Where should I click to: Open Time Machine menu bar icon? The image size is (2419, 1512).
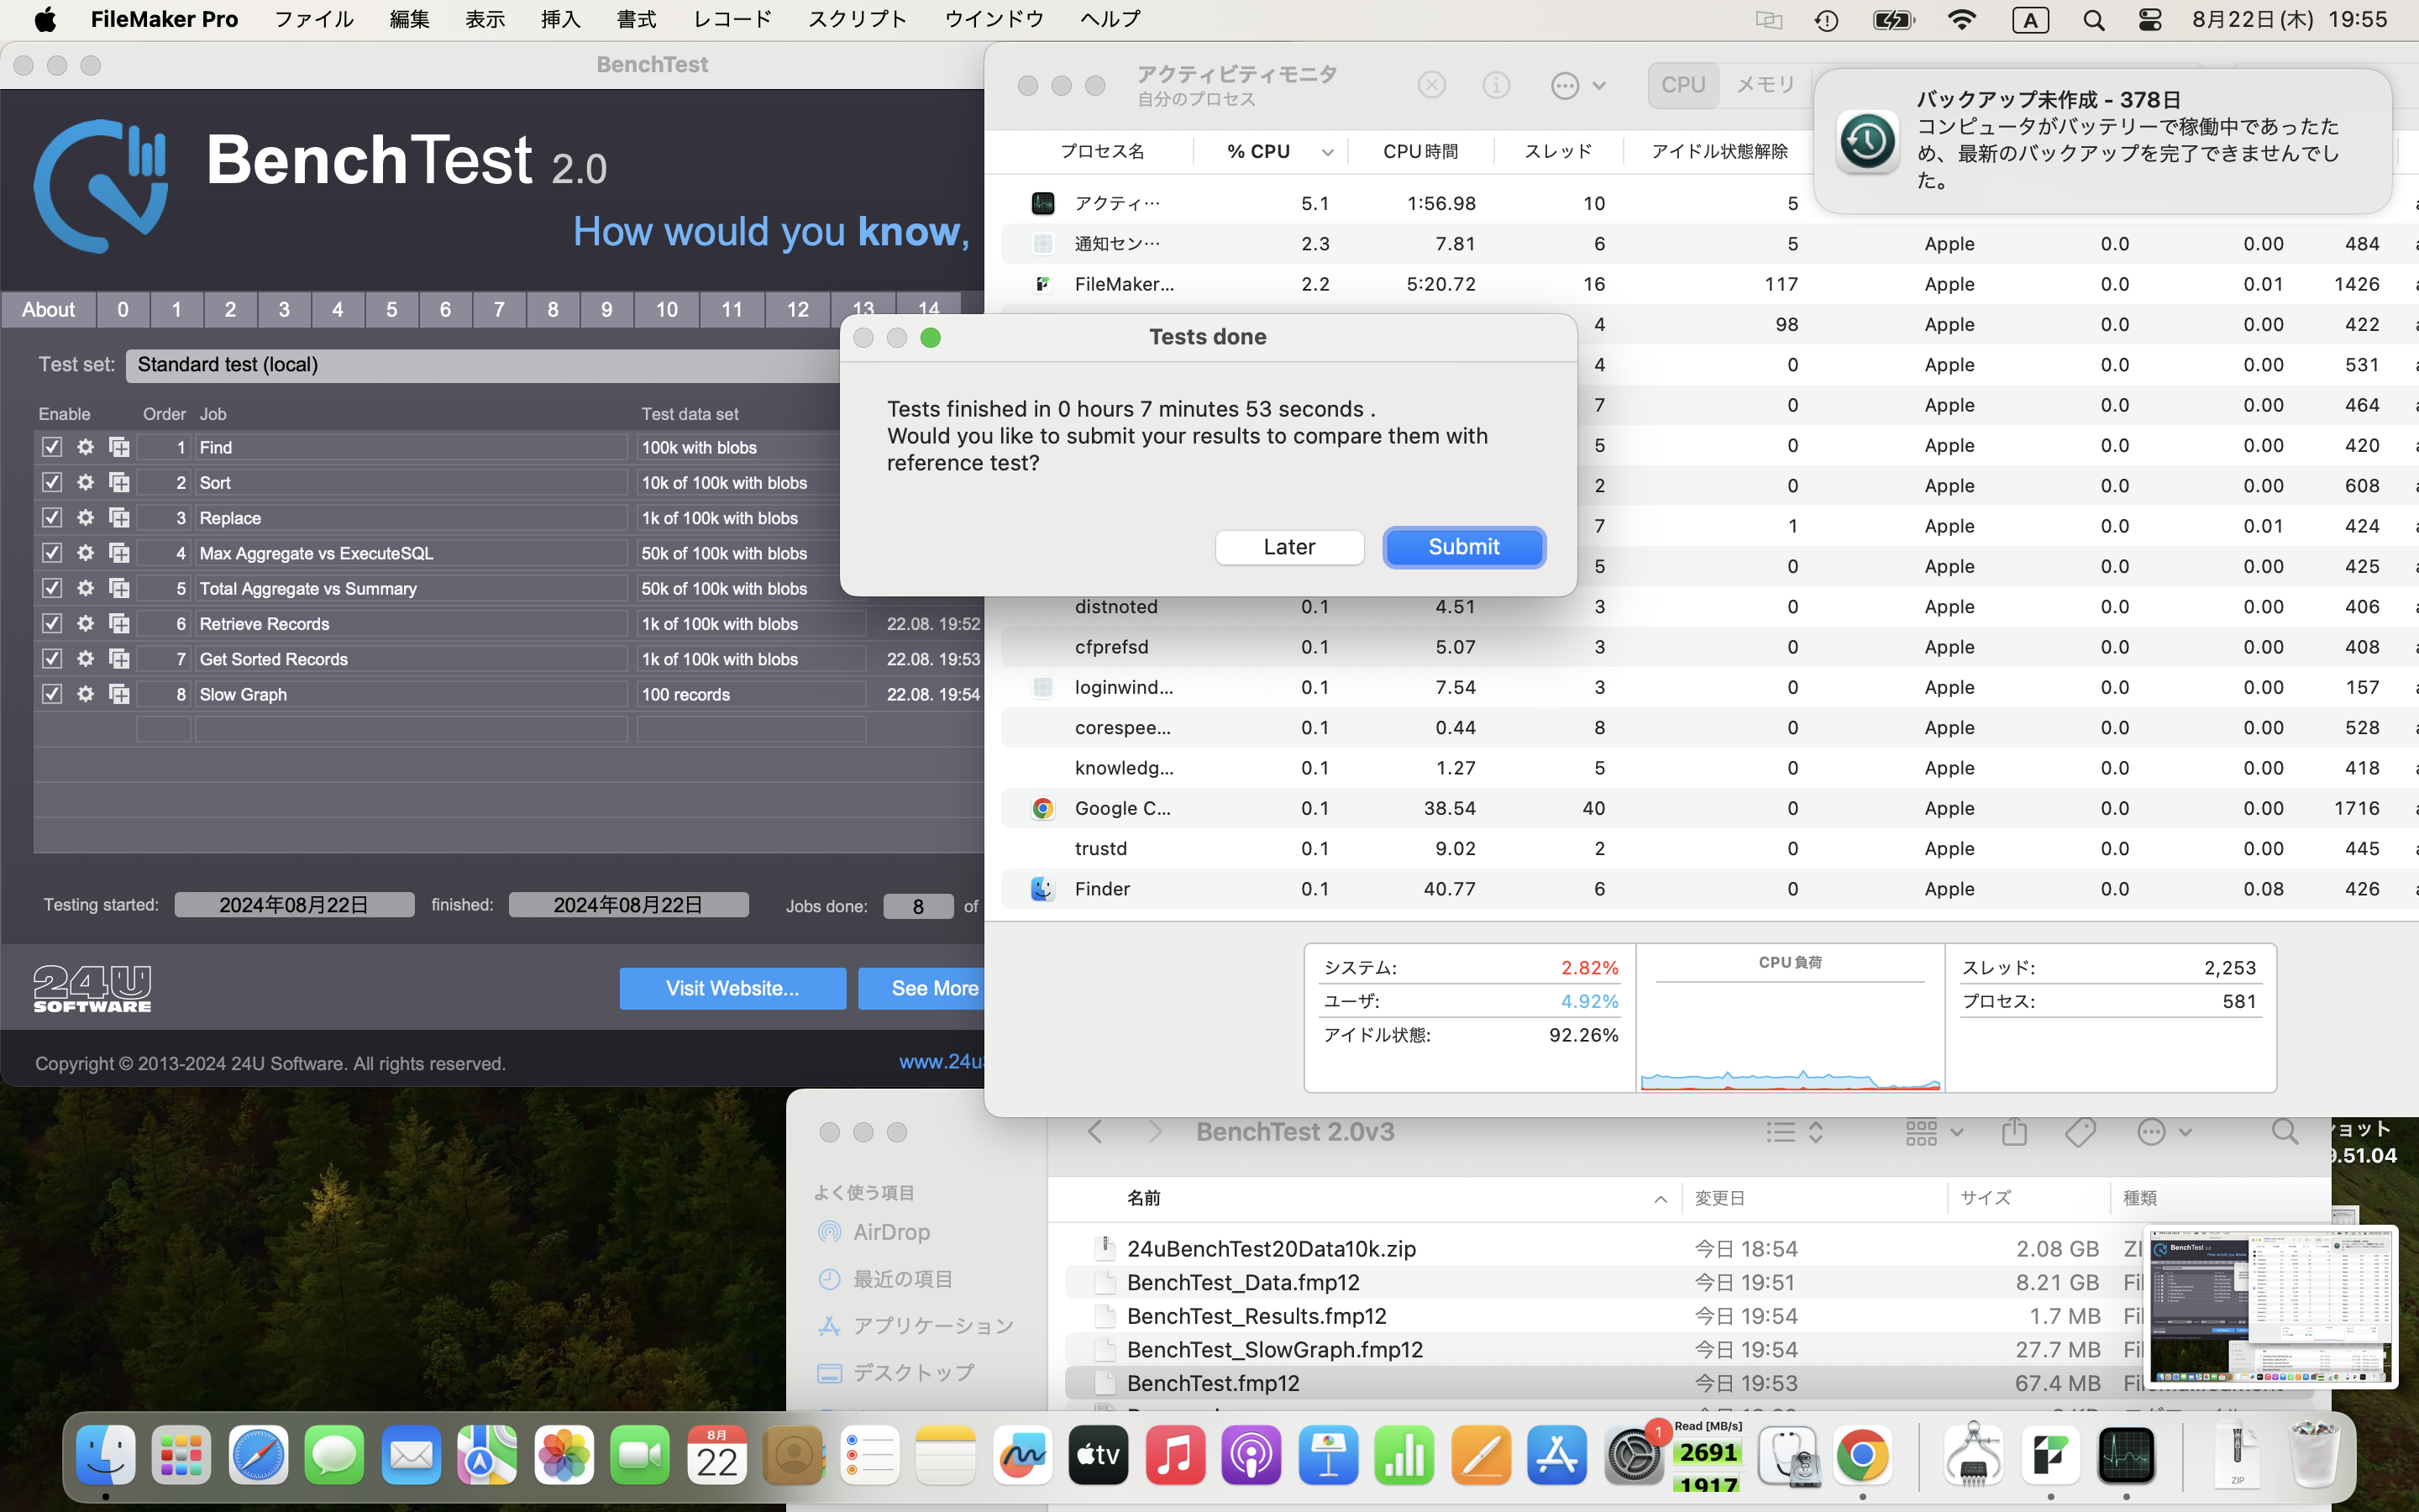1826,20
